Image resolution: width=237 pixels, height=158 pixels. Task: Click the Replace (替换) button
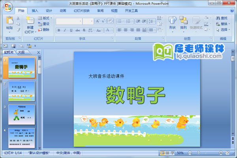(223, 24)
